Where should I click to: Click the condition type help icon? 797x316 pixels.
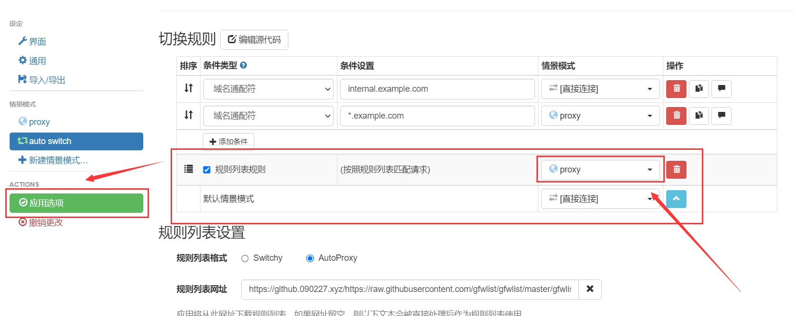(243, 65)
